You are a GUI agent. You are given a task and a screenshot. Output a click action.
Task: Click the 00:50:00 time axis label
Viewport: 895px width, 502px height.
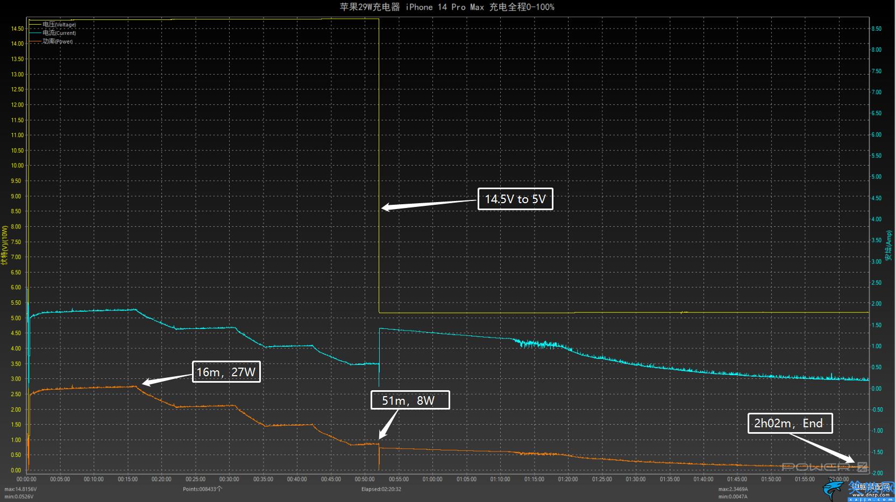click(x=365, y=479)
